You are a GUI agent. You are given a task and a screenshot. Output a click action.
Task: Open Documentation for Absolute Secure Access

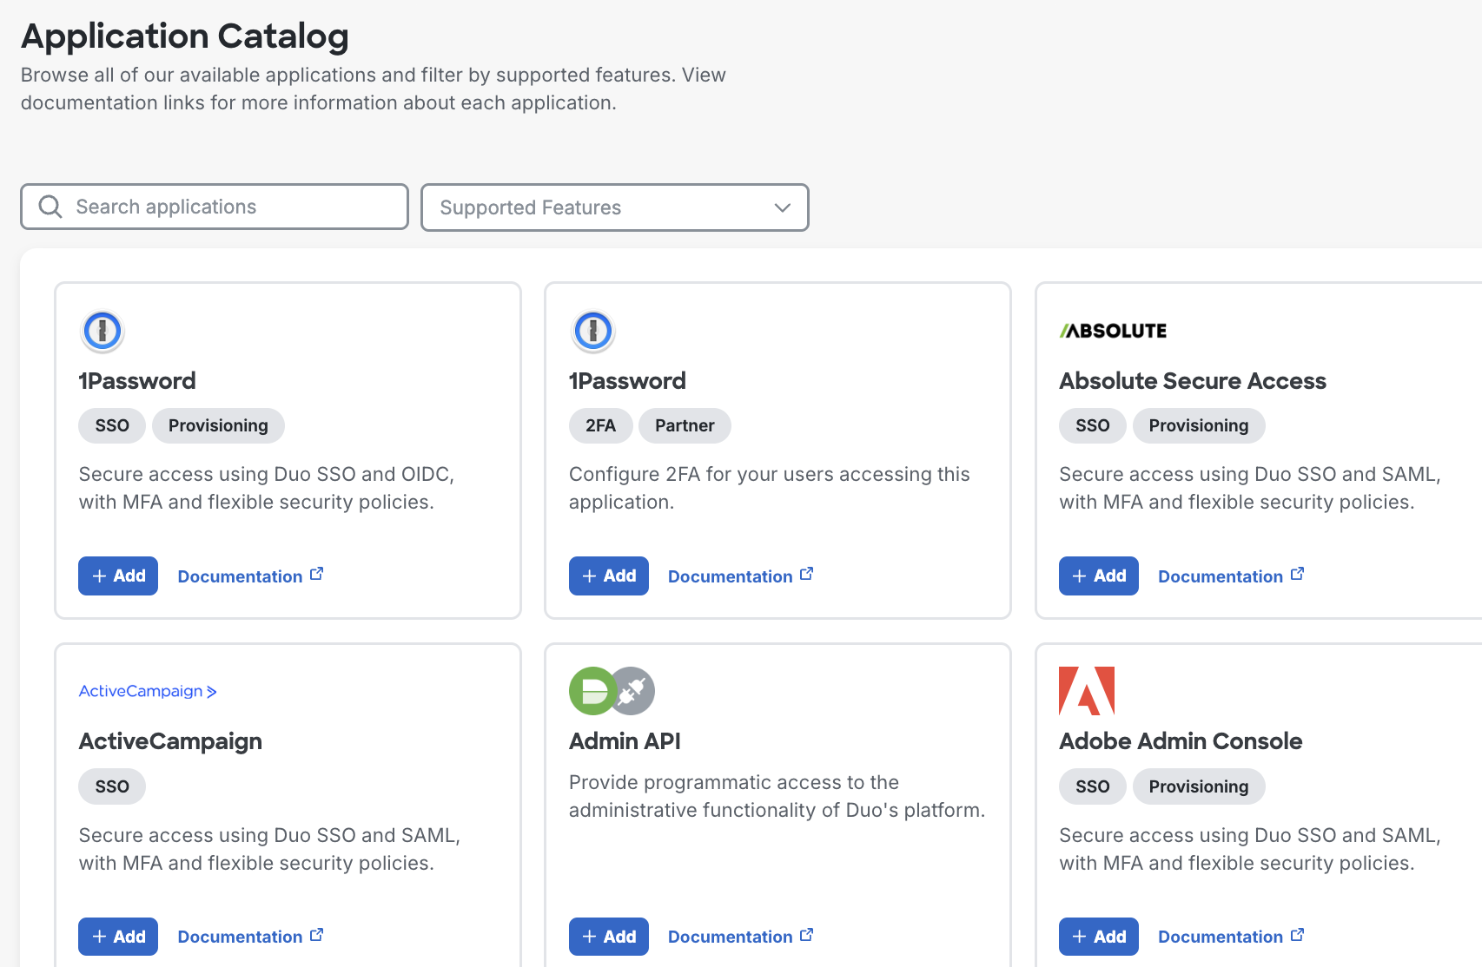(1220, 576)
